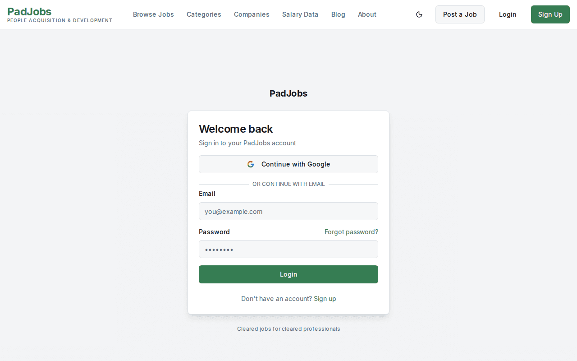Toggle dark mode with the moon icon
This screenshot has height=361, width=577.
pyautogui.click(x=419, y=14)
